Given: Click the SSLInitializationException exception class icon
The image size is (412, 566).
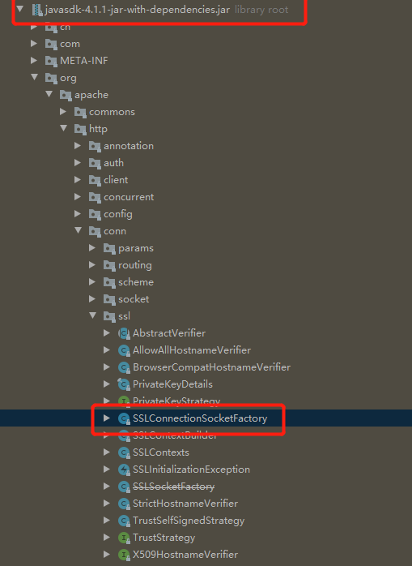Looking at the screenshot, I should pyautogui.click(x=124, y=470).
